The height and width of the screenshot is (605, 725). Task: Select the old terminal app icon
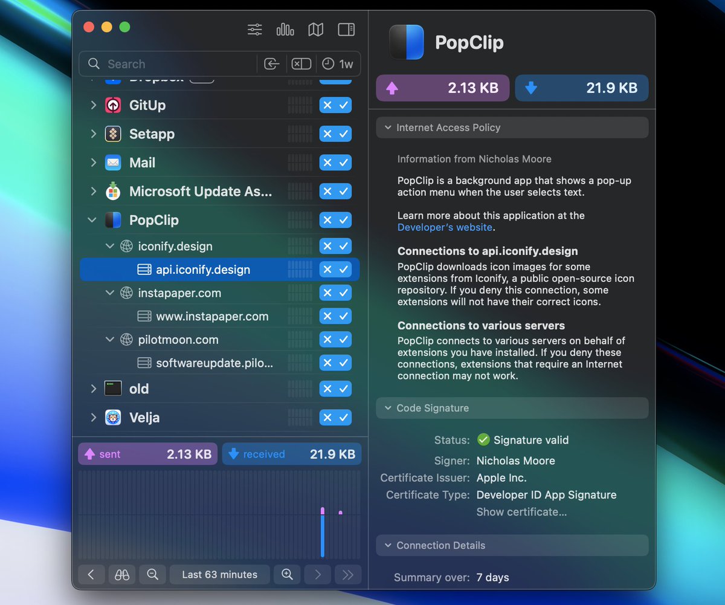tap(113, 389)
